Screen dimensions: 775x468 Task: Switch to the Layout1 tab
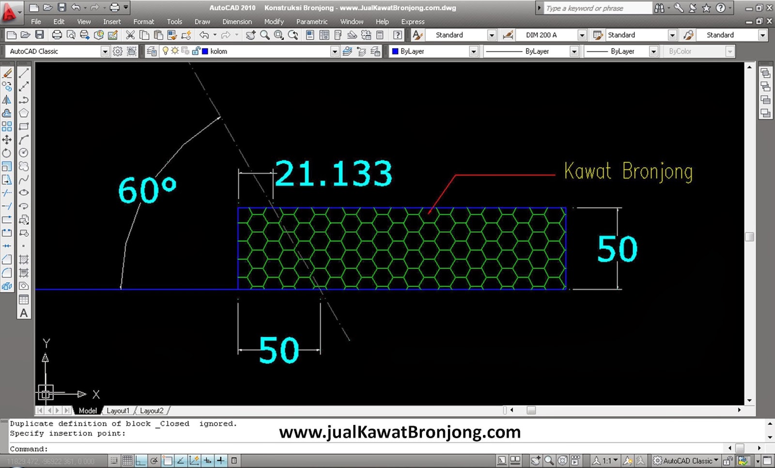coord(118,410)
